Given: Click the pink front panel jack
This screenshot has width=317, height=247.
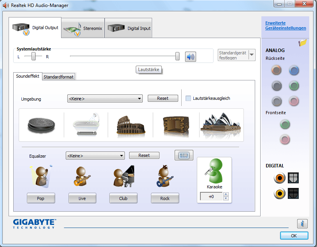Looking at the screenshot, I should 285,139.
